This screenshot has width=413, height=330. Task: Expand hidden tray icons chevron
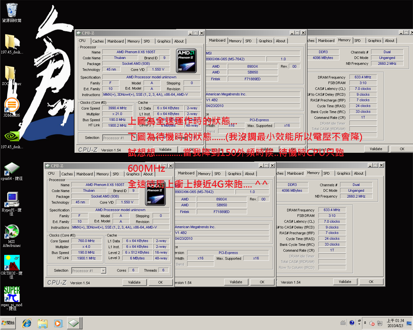tap(365, 323)
